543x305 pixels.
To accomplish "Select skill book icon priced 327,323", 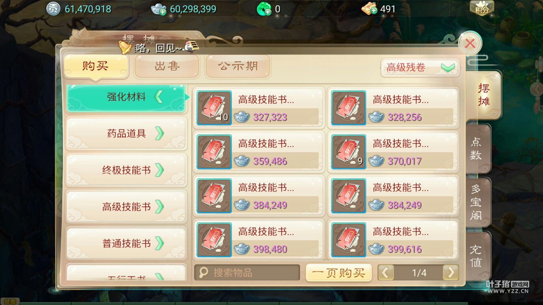I will point(214,108).
